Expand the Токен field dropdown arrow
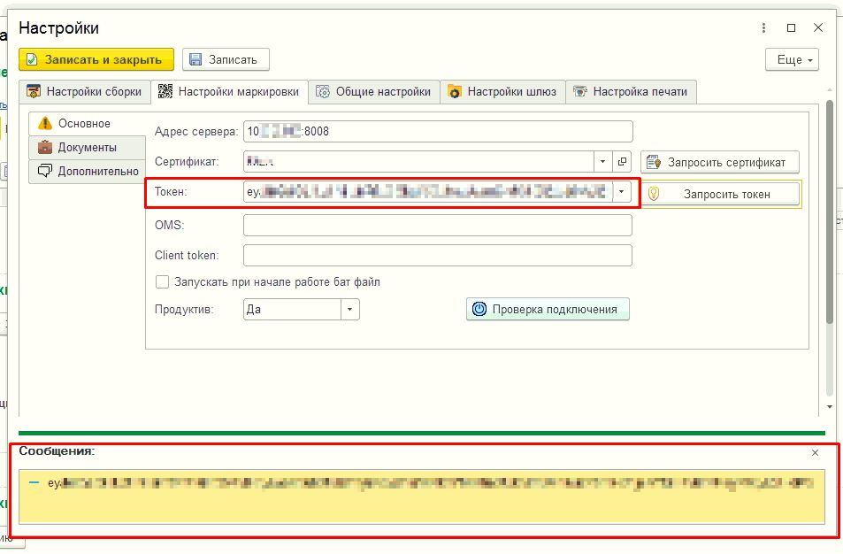 (x=622, y=191)
